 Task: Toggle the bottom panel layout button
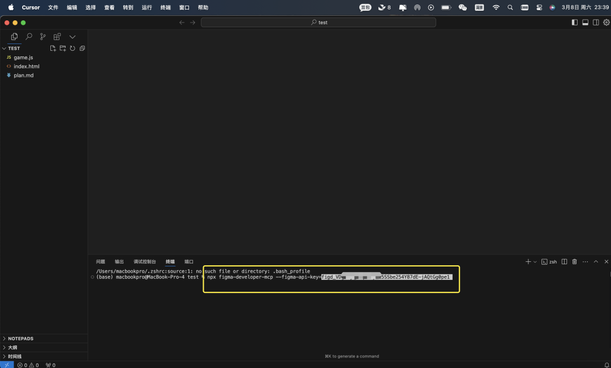point(585,23)
